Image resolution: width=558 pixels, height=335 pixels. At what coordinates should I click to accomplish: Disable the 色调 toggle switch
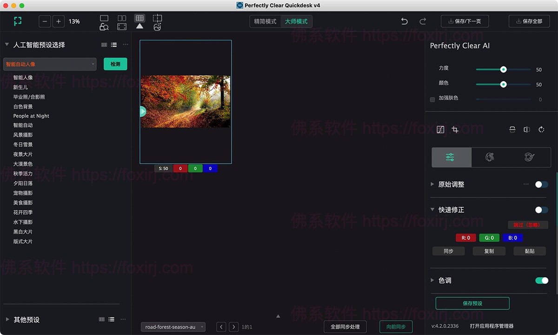[541, 281]
